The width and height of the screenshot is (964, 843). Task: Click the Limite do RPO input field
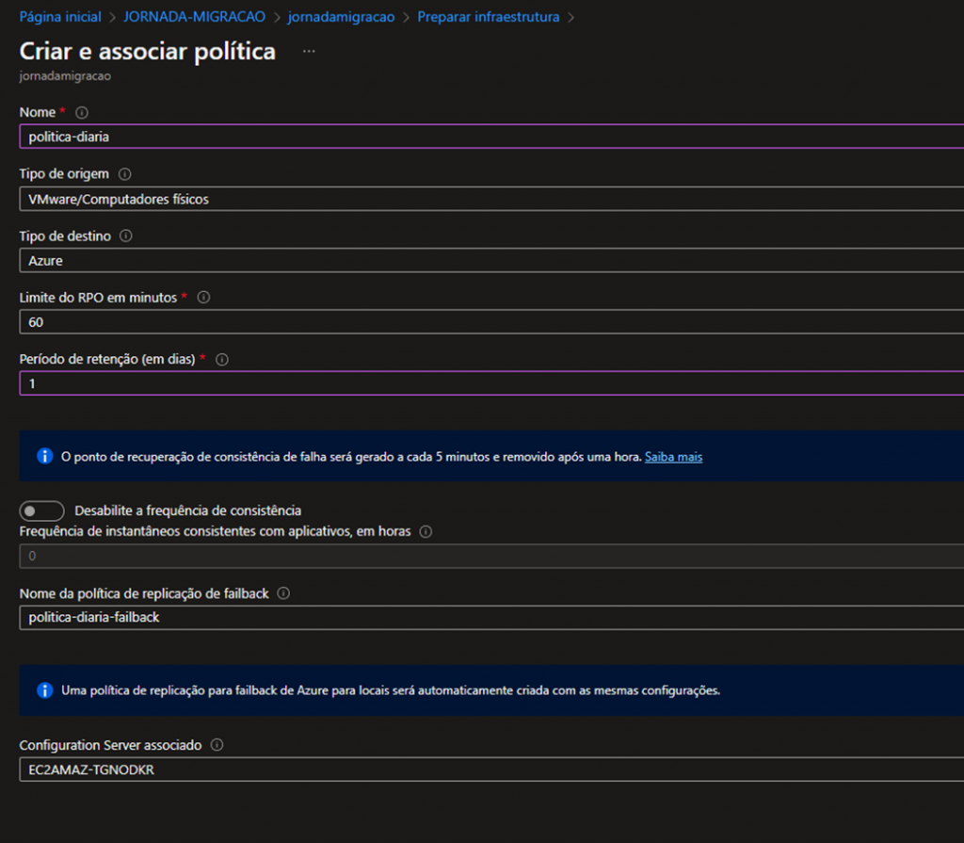coord(490,322)
